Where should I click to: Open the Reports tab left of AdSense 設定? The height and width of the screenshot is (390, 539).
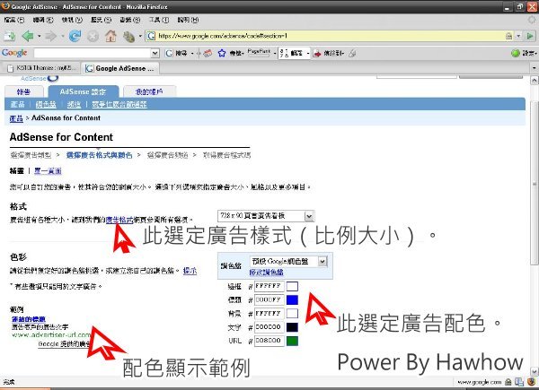coord(23,91)
